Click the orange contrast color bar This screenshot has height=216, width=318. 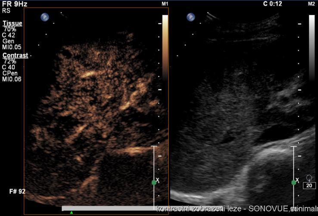coord(165,48)
